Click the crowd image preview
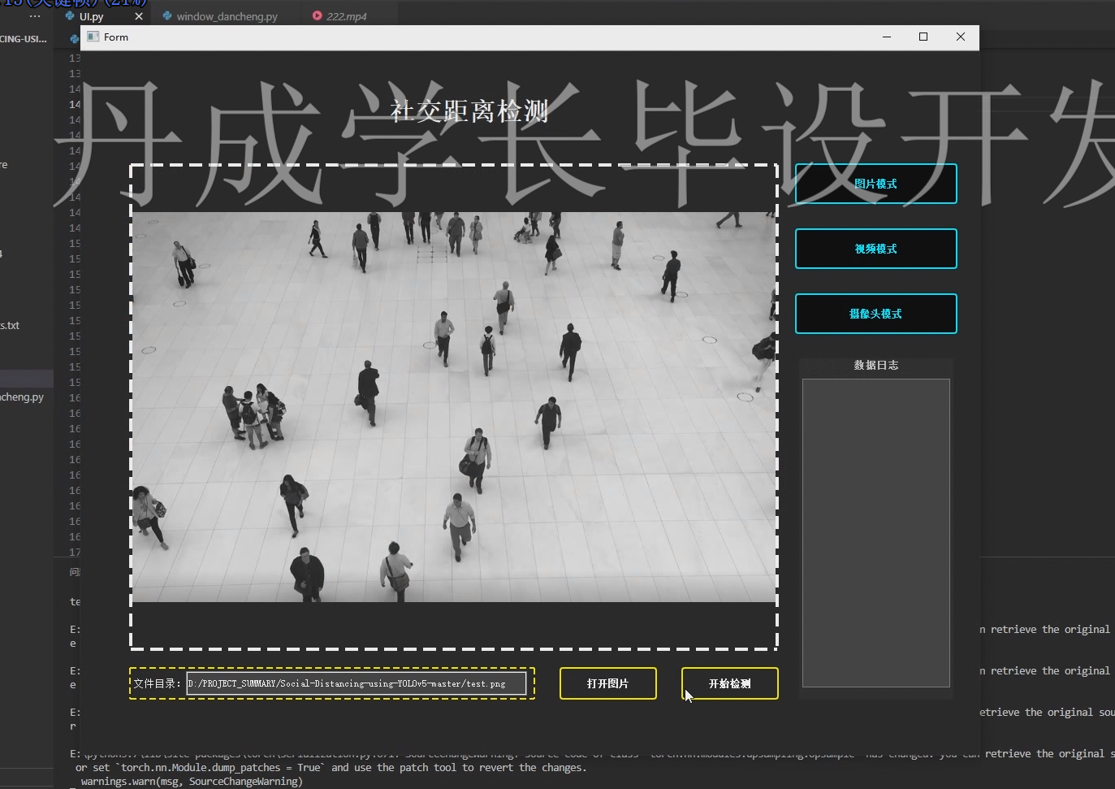This screenshot has height=789, width=1115. (453, 406)
